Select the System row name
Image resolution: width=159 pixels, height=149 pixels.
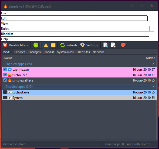point(18,98)
